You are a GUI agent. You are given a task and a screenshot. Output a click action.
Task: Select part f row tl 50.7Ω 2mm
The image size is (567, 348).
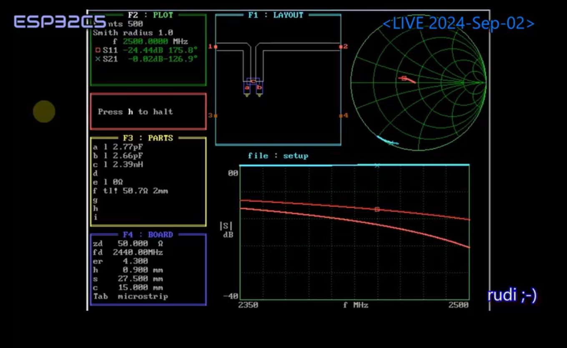pyautogui.click(x=130, y=191)
